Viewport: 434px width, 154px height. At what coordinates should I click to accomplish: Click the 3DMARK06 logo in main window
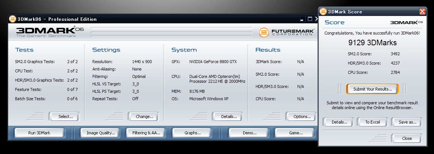pyautogui.click(x=50, y=32)
